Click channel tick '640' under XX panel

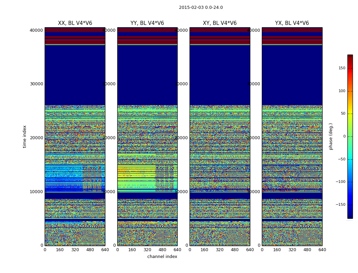(x=105, y=250)
